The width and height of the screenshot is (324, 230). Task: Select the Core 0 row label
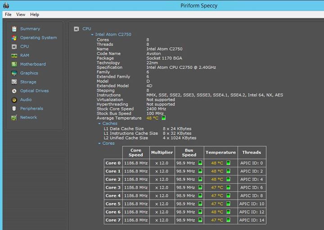click(x=113, y=163)
